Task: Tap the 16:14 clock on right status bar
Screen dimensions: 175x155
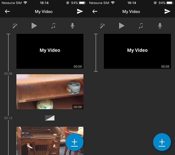Action: coord(132,3)
